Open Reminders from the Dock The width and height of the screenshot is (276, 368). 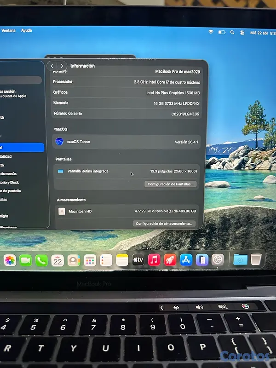106,260
